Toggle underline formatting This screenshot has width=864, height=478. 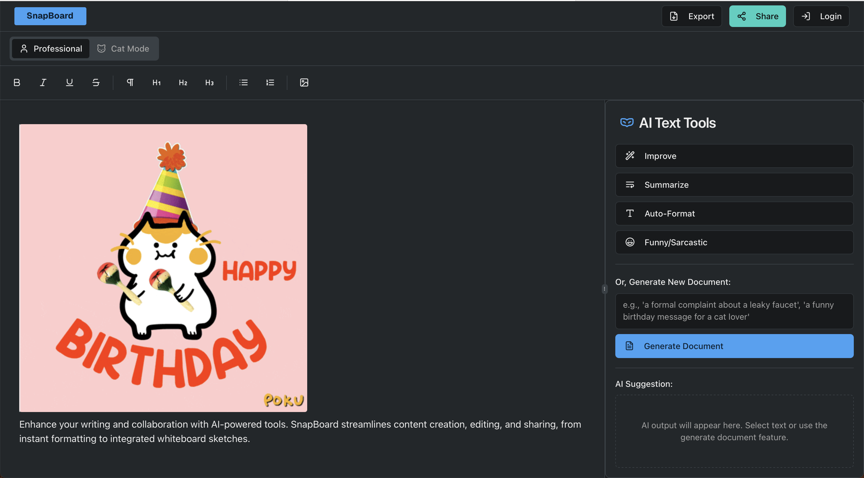point(69,82)
